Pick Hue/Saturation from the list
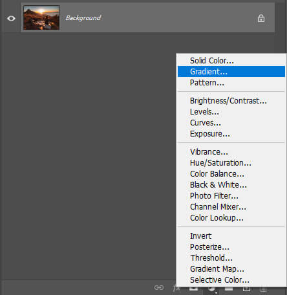This screenshot has height=295, width=287. click(220, 163)
